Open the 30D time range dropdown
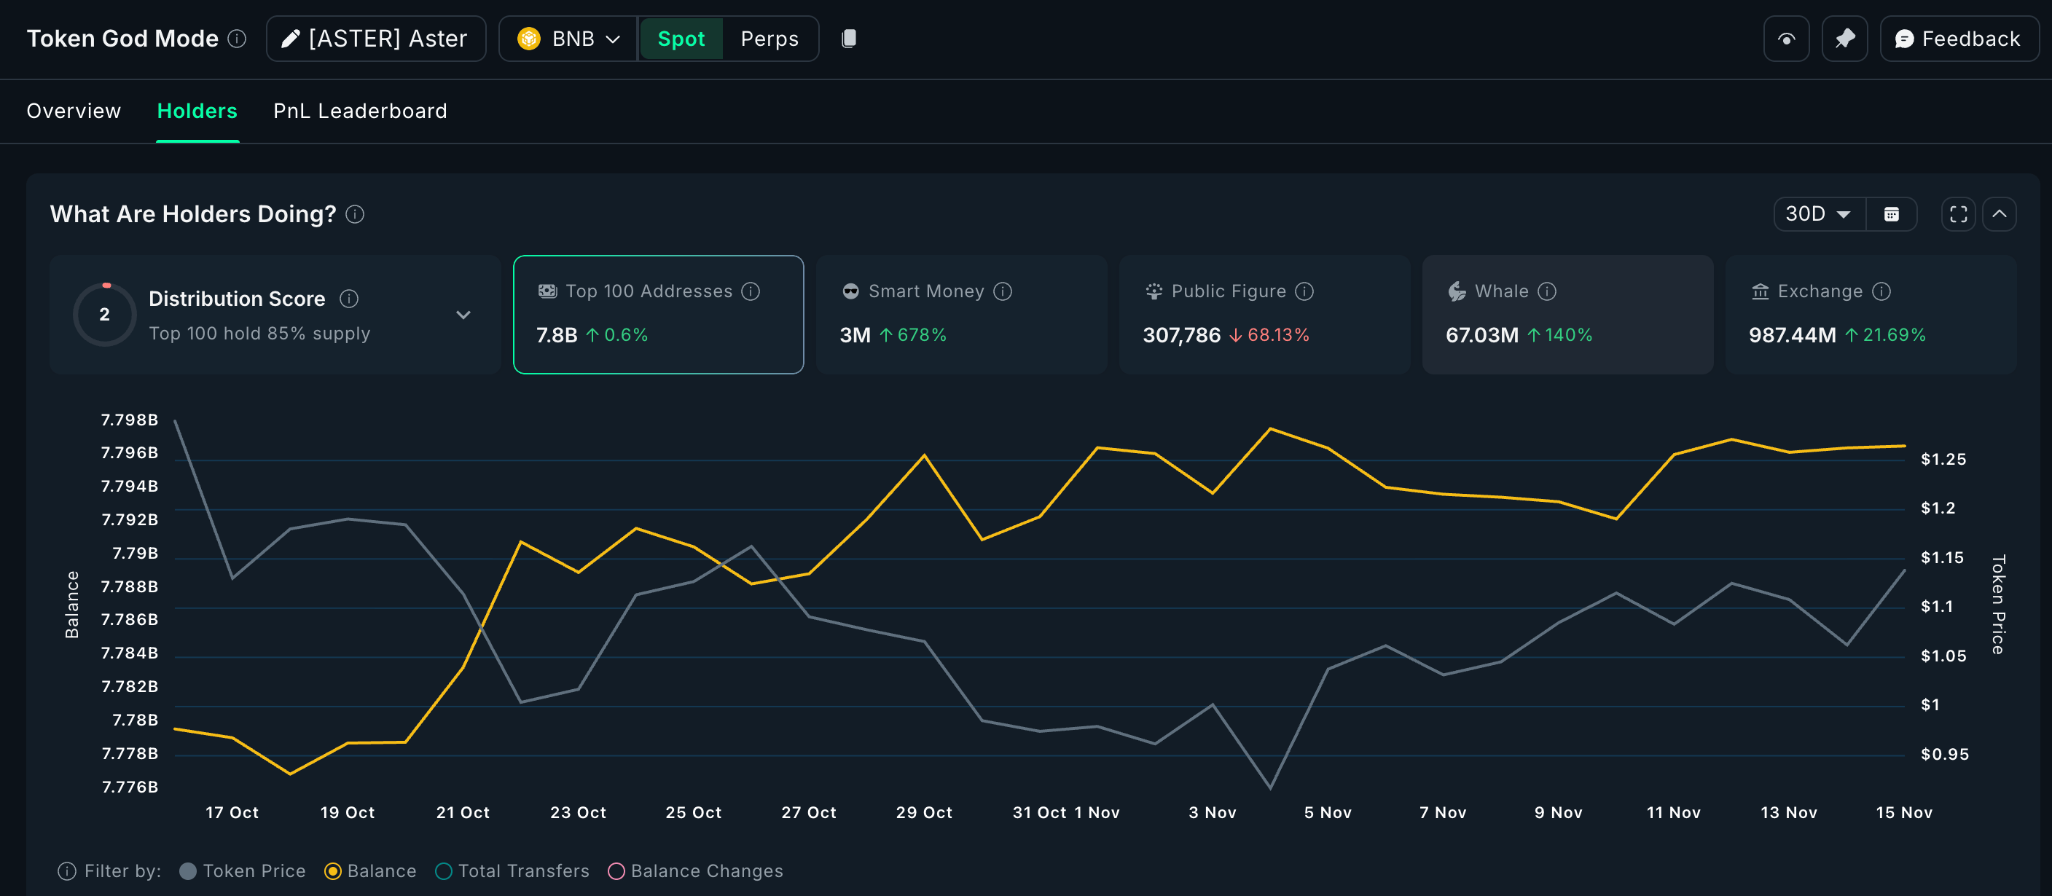The height and width of the screenshot is (896, 2052). coord(1818,214)
